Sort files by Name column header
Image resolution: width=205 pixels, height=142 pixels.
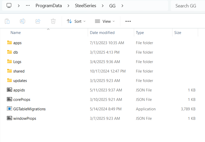point(16,33)
